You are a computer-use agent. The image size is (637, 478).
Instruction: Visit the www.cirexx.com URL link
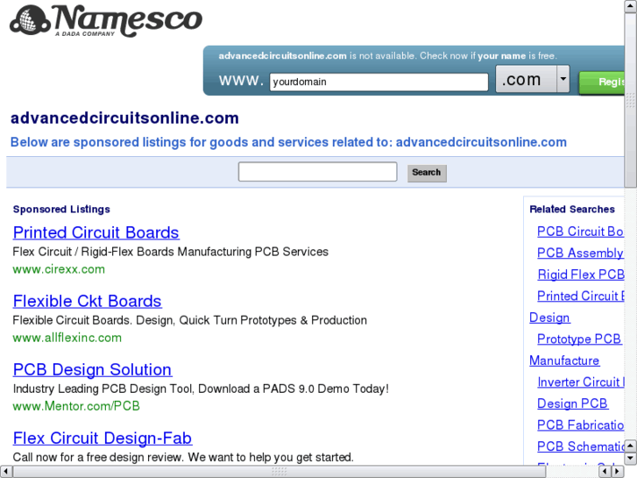click(x=59, y=269)
